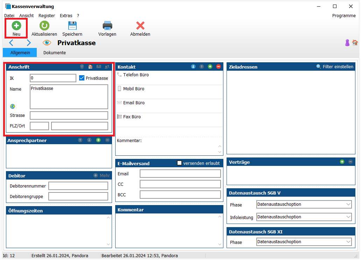
Task: Log out using the red Abmelden X
Action: coord(140,26)
